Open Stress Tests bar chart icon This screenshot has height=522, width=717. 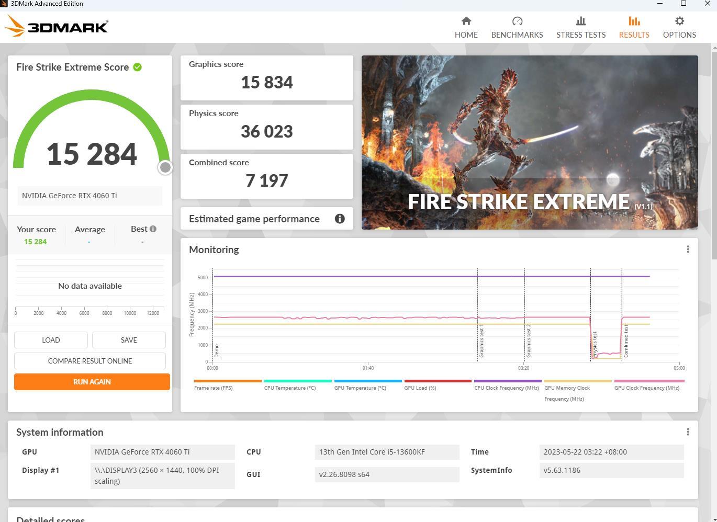pos(580,21)
